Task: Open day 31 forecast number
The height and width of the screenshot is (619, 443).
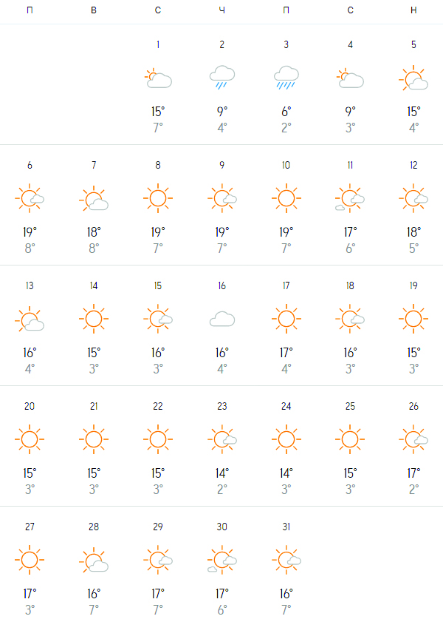Action: pos(286,527)
